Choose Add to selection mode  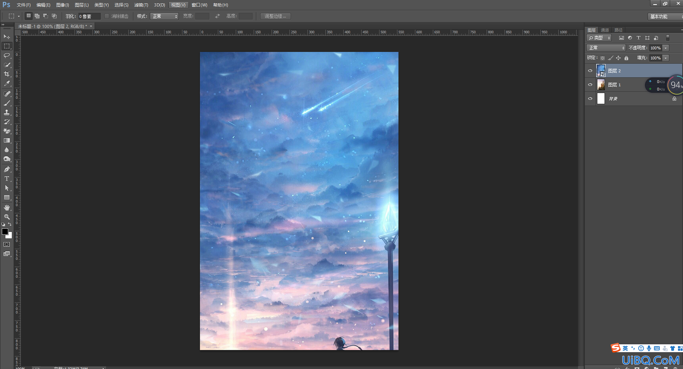[x=37, y=16]
